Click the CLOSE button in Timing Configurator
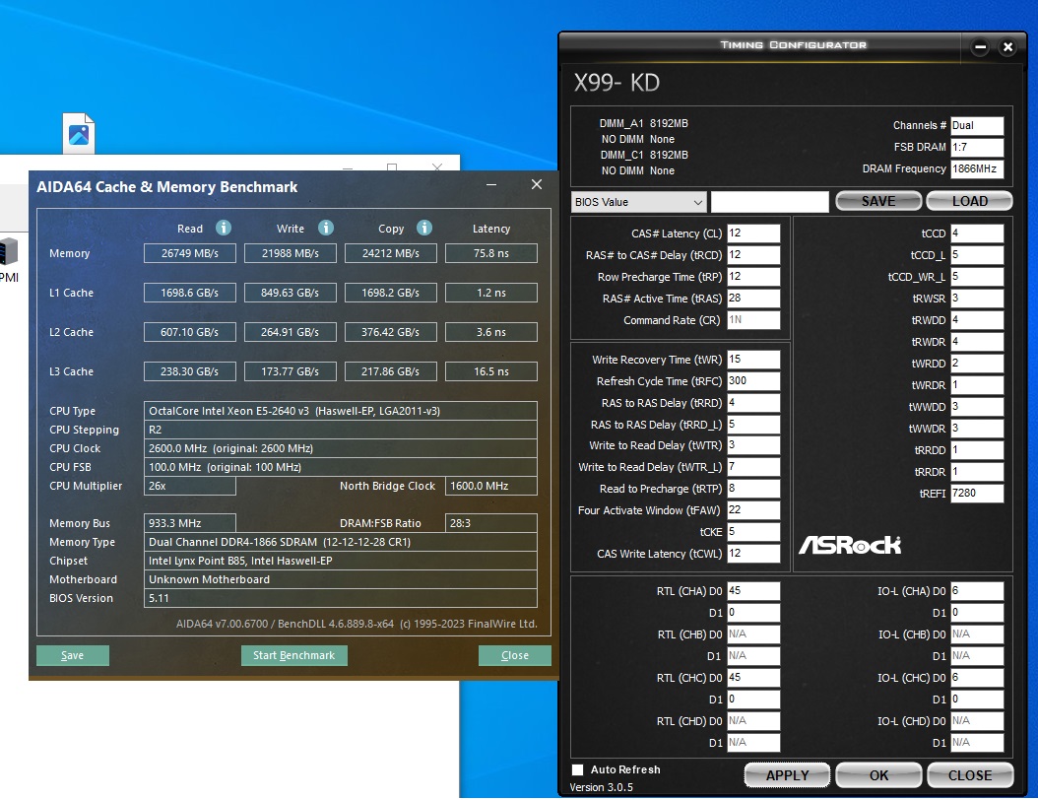The width and height of the screenshot is (1038, 800). point(970,774)
